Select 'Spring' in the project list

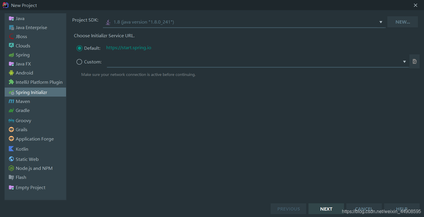(35, 55)
